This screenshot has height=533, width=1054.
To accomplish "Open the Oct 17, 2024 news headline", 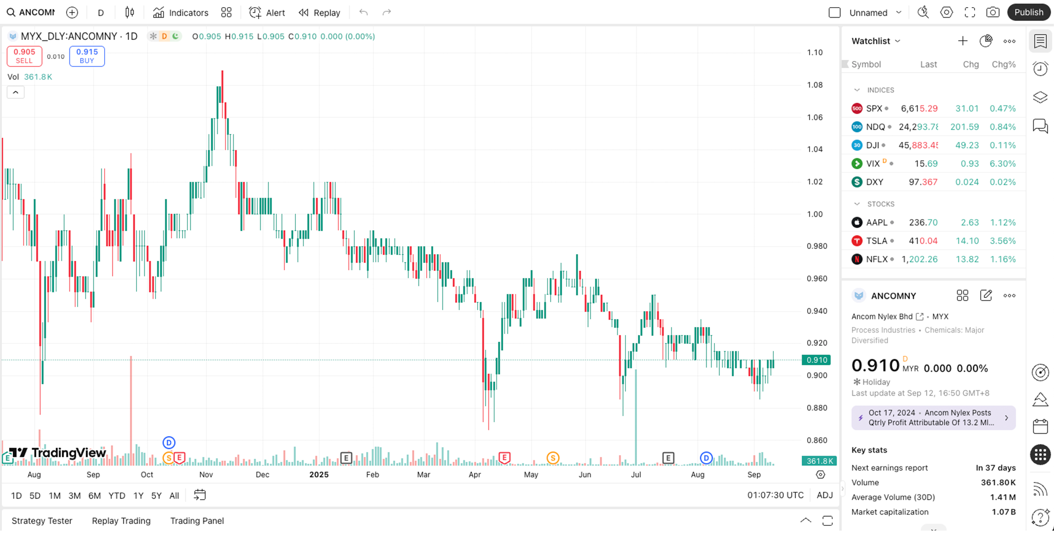I will tap(933, 418).
